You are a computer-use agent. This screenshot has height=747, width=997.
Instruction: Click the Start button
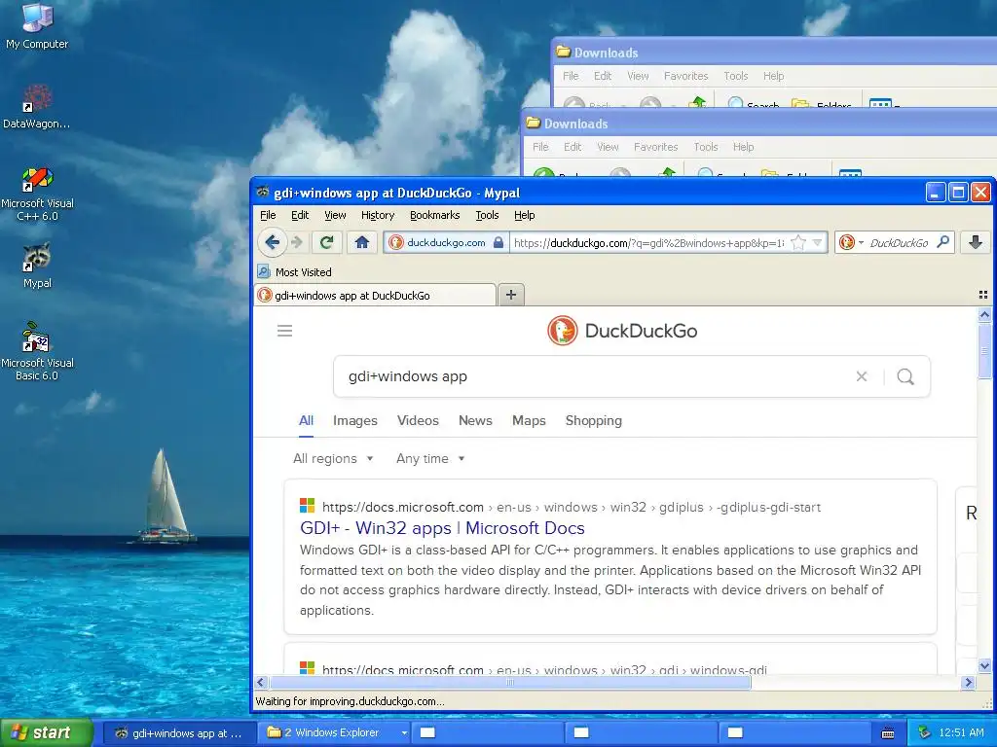point(47,733)
